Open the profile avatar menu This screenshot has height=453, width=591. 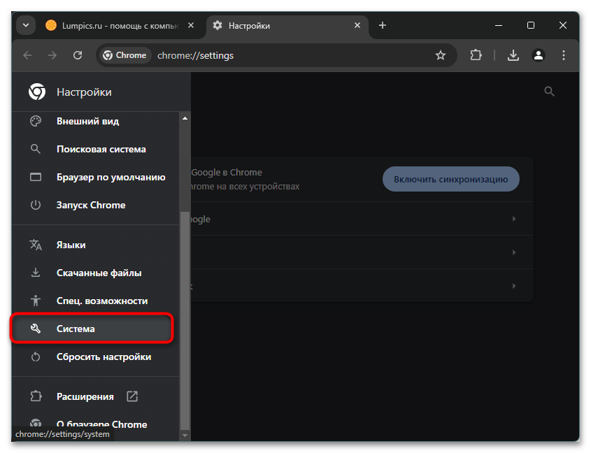(539, 55)
